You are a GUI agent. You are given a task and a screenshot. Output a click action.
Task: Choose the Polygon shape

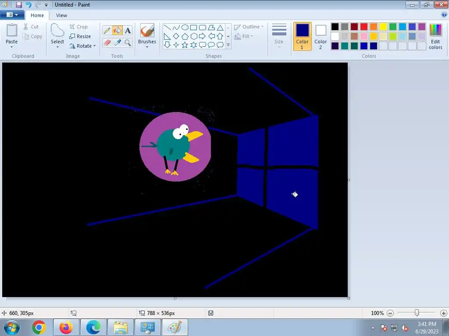tap(211, 28)
